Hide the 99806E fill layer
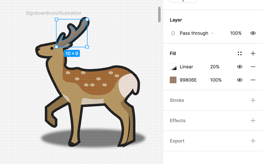 (240, 80)
